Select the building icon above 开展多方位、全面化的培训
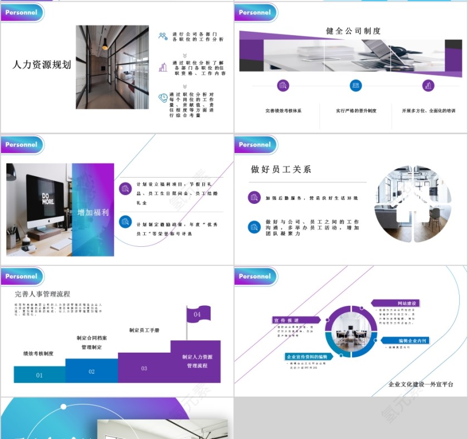Screen dimensions: 468x439 (x=428, y=86)
